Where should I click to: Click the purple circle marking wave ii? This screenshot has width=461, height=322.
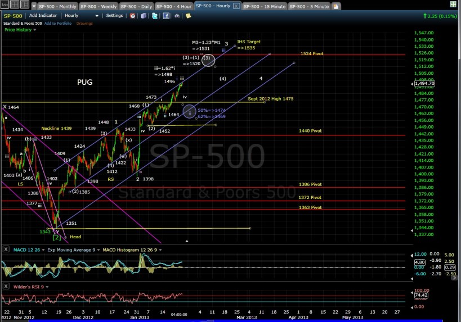click(190, 112)
